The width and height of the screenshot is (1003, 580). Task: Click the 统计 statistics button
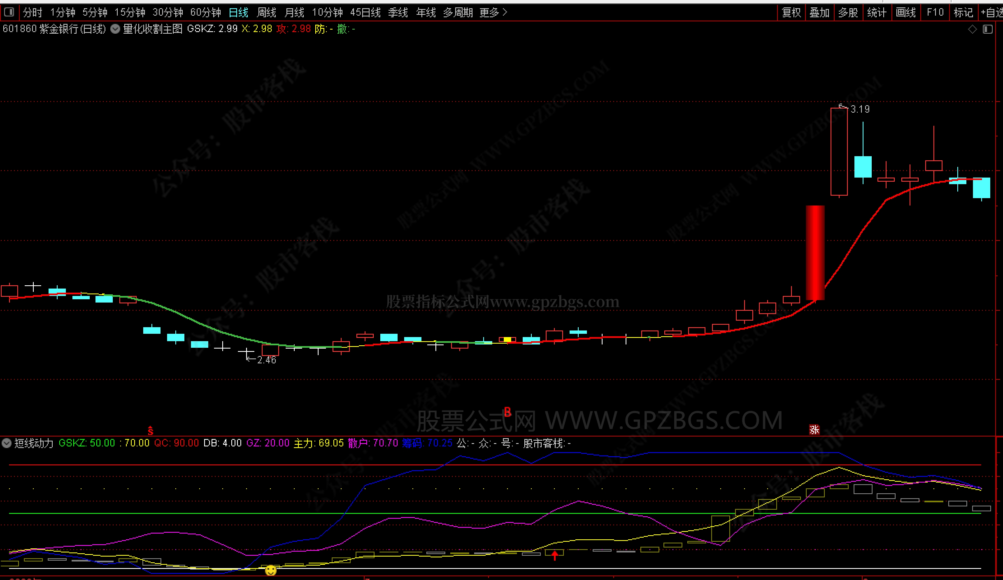[877, 13]
